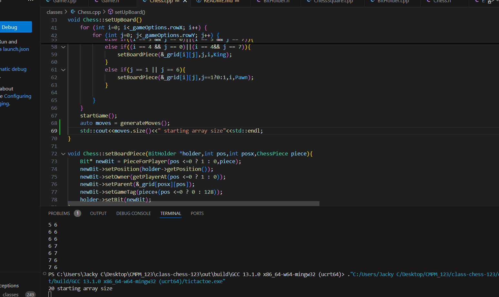Place cursor on 'startGame();' at line 67
Image resolution: width=499 pixels, height=297 pixels.
tap(99, 116)
